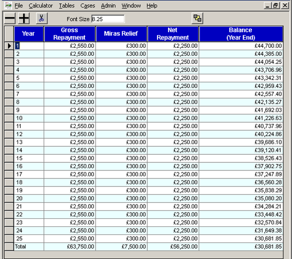Click the Balance (Year End) column header
The height and width of the screenshot is (259, 292).
241,34
